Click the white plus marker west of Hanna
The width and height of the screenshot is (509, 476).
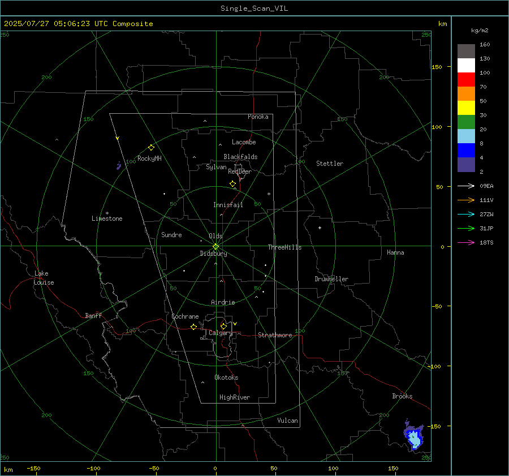pos(320,228)
